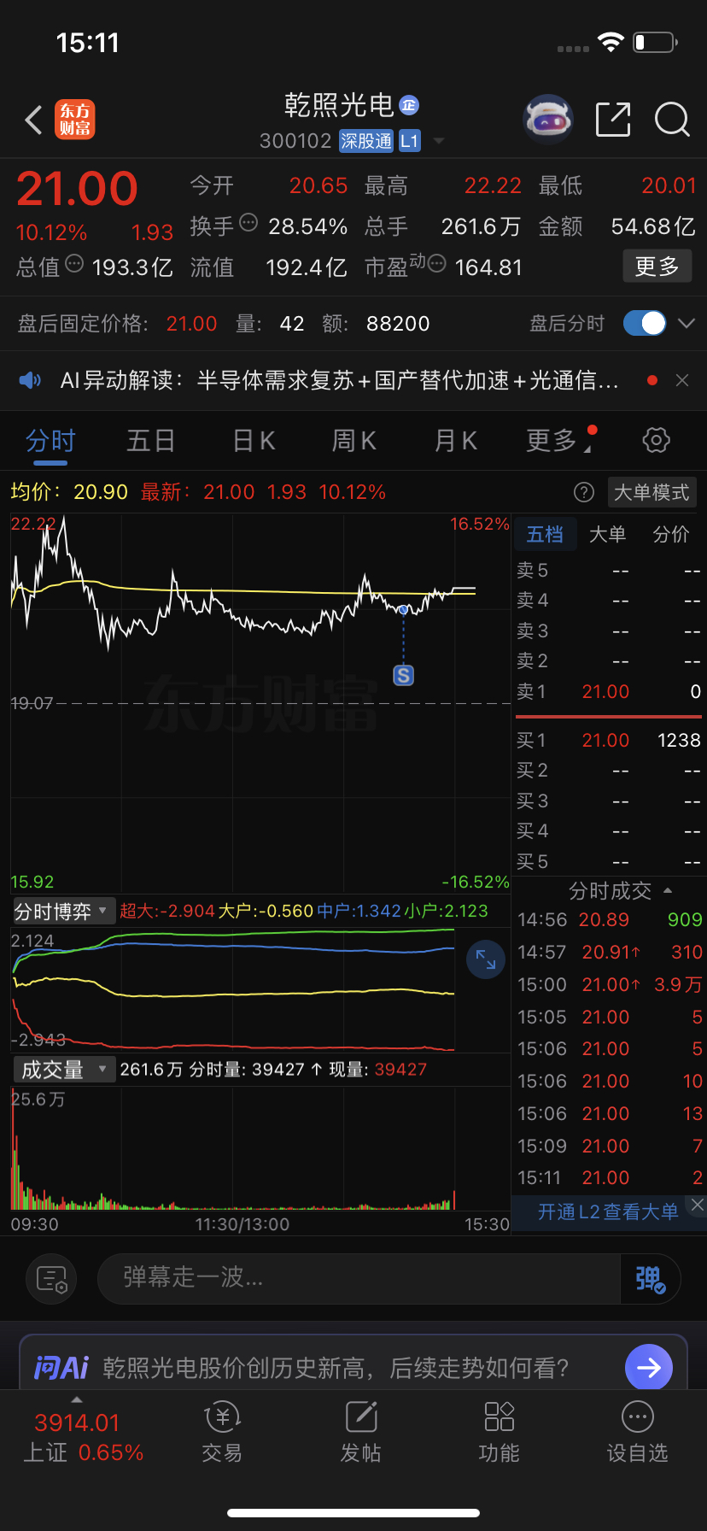Tap the S sell marker on chart
This screenshot has width=707, height=1531.
click(403, 676)
